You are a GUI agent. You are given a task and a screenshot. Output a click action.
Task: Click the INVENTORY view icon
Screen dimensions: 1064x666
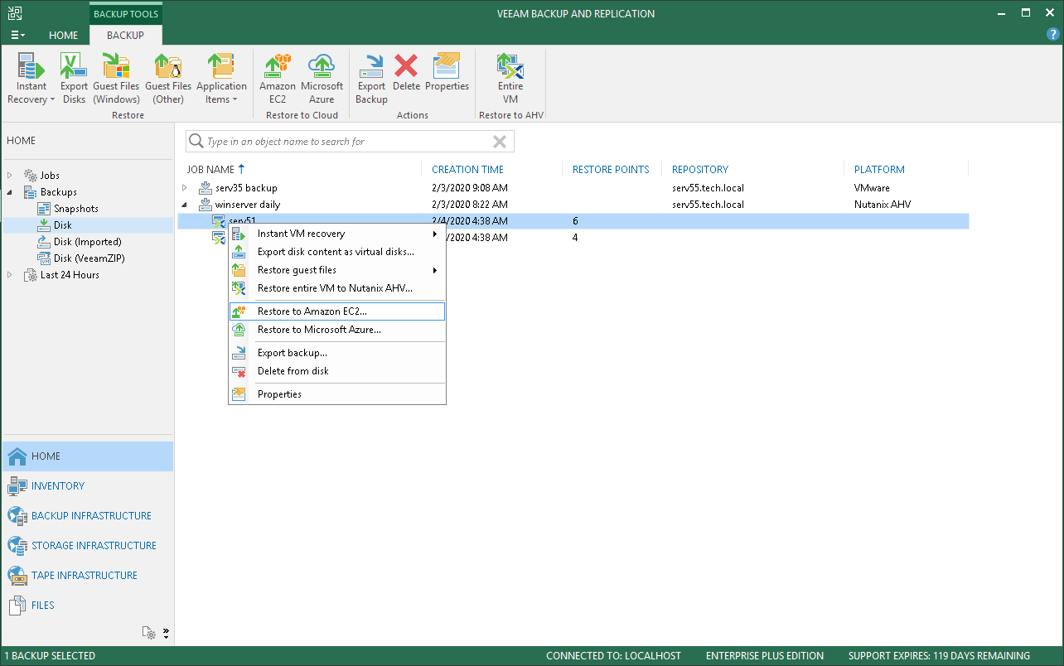[17, 486]
